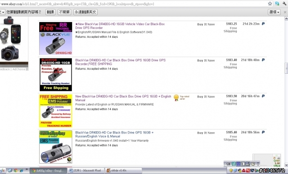The height and width of the screenshot is (174, 288).
Task: Toggle half/full width shape on the language bar
Action: point(243,164)
